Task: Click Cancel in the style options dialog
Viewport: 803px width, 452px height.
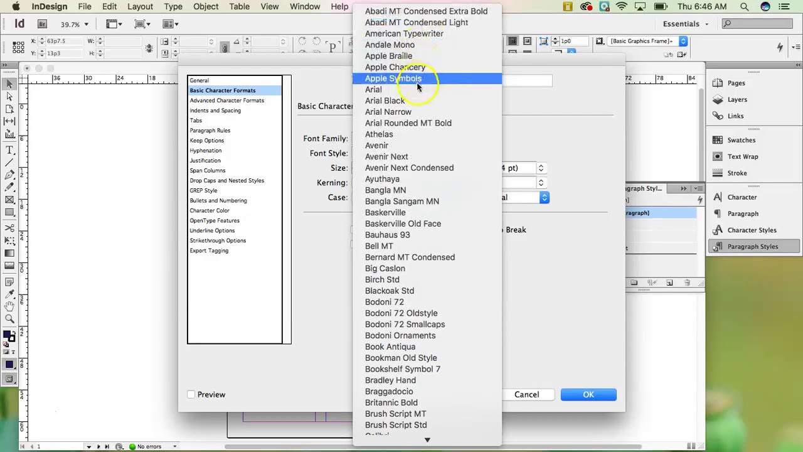Action: pyautogui.click(x=526, y=394)
